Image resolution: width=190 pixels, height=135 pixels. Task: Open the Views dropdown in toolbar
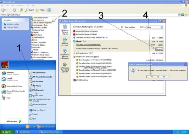50,10
